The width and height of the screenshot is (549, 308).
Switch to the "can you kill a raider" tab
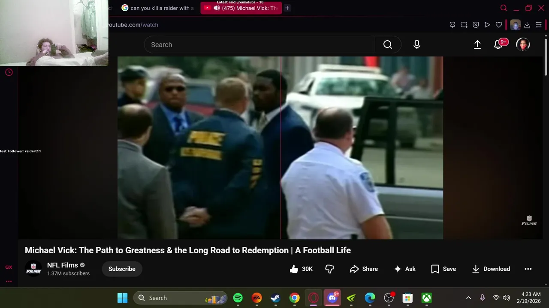coord(158,8)
